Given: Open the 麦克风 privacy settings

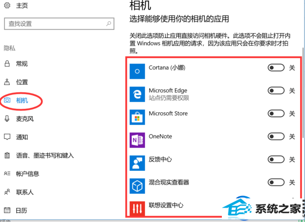Looking at the screenshot, I should 25,119.
